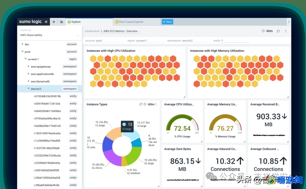Click the + New button
This screenshot has width=306, height=189.
[167, 22]
